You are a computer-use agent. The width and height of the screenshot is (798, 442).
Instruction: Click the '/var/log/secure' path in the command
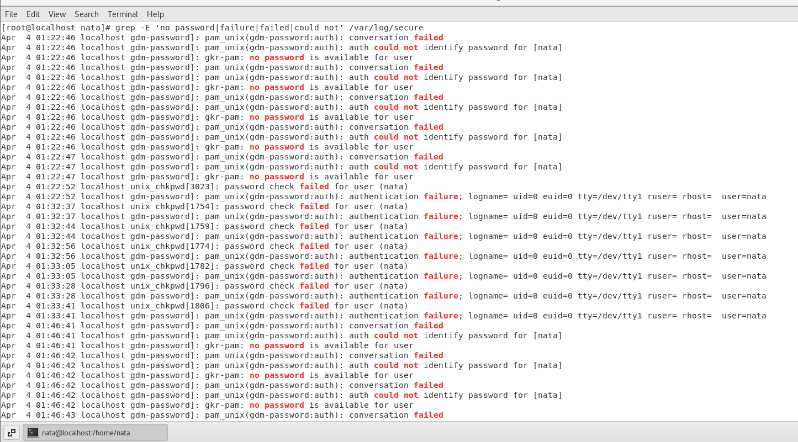coord(386,28)
